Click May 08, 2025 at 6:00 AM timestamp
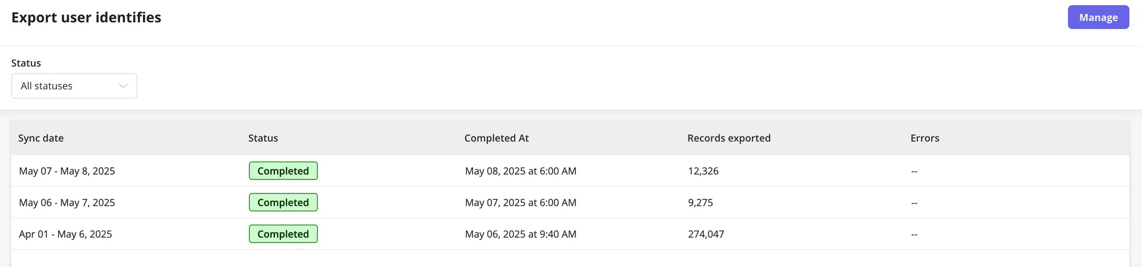The image size is (1142, 267). 521,171
